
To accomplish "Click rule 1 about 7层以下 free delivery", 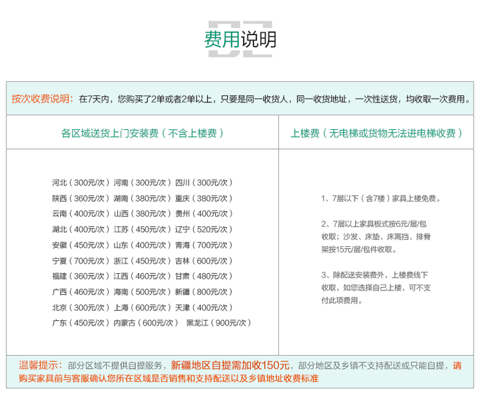I will [381, 198].
